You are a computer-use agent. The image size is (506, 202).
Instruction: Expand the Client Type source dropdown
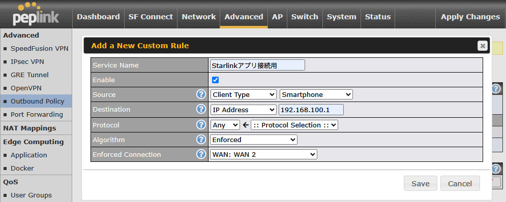click(x=243, y=95)
